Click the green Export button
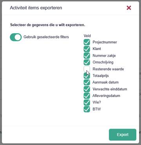This screenshot has height=145, width=141. (123, 135)
